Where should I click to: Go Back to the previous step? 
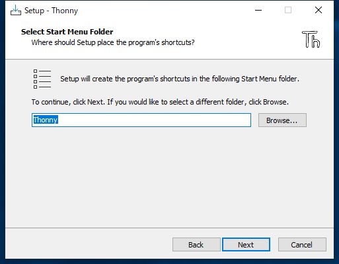coord(196,245)
